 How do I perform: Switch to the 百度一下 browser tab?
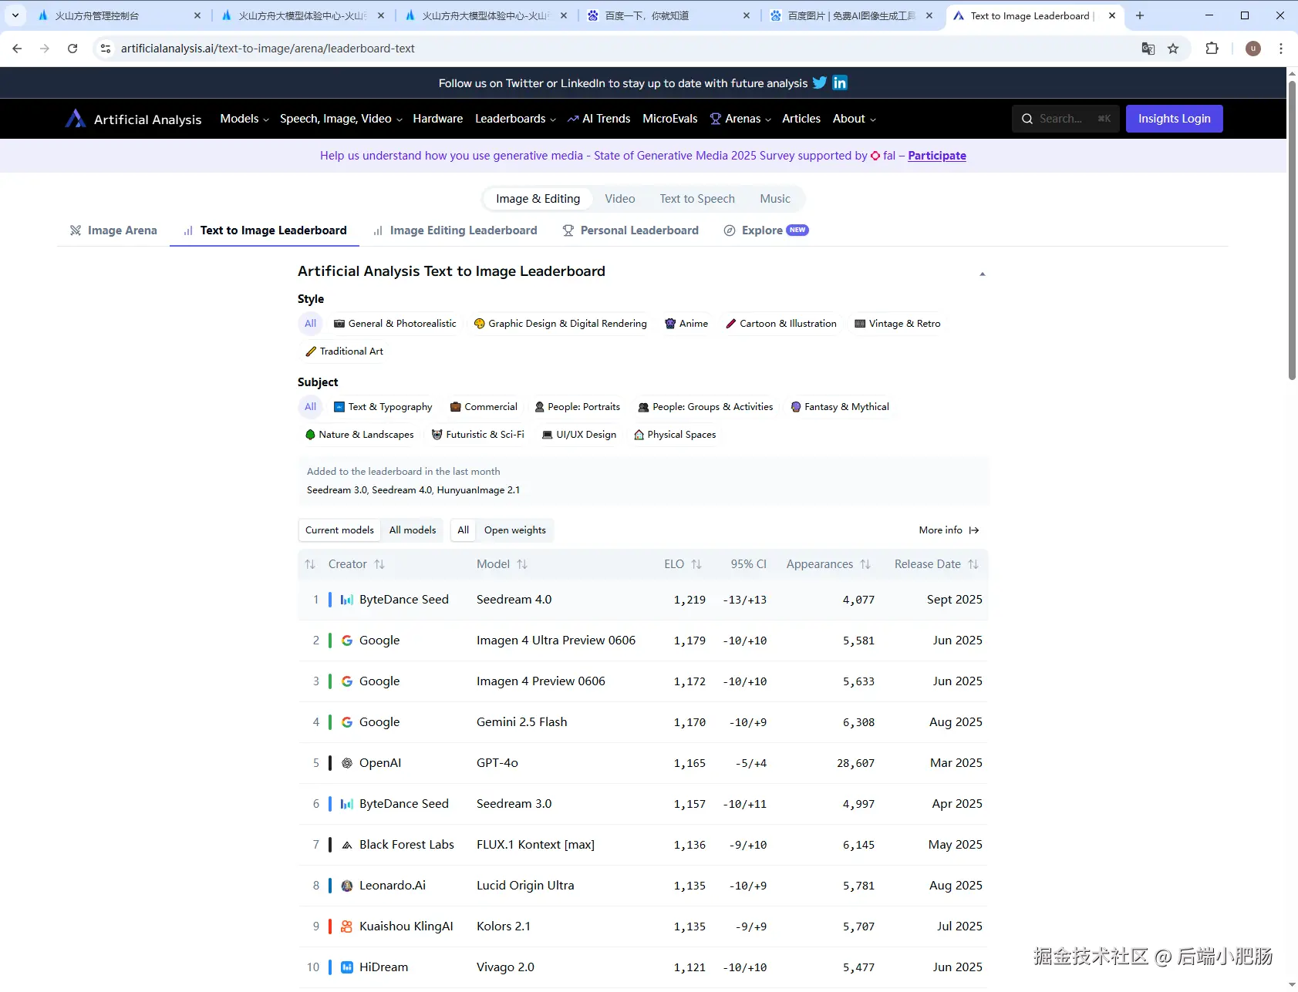[x=668, y=15]
